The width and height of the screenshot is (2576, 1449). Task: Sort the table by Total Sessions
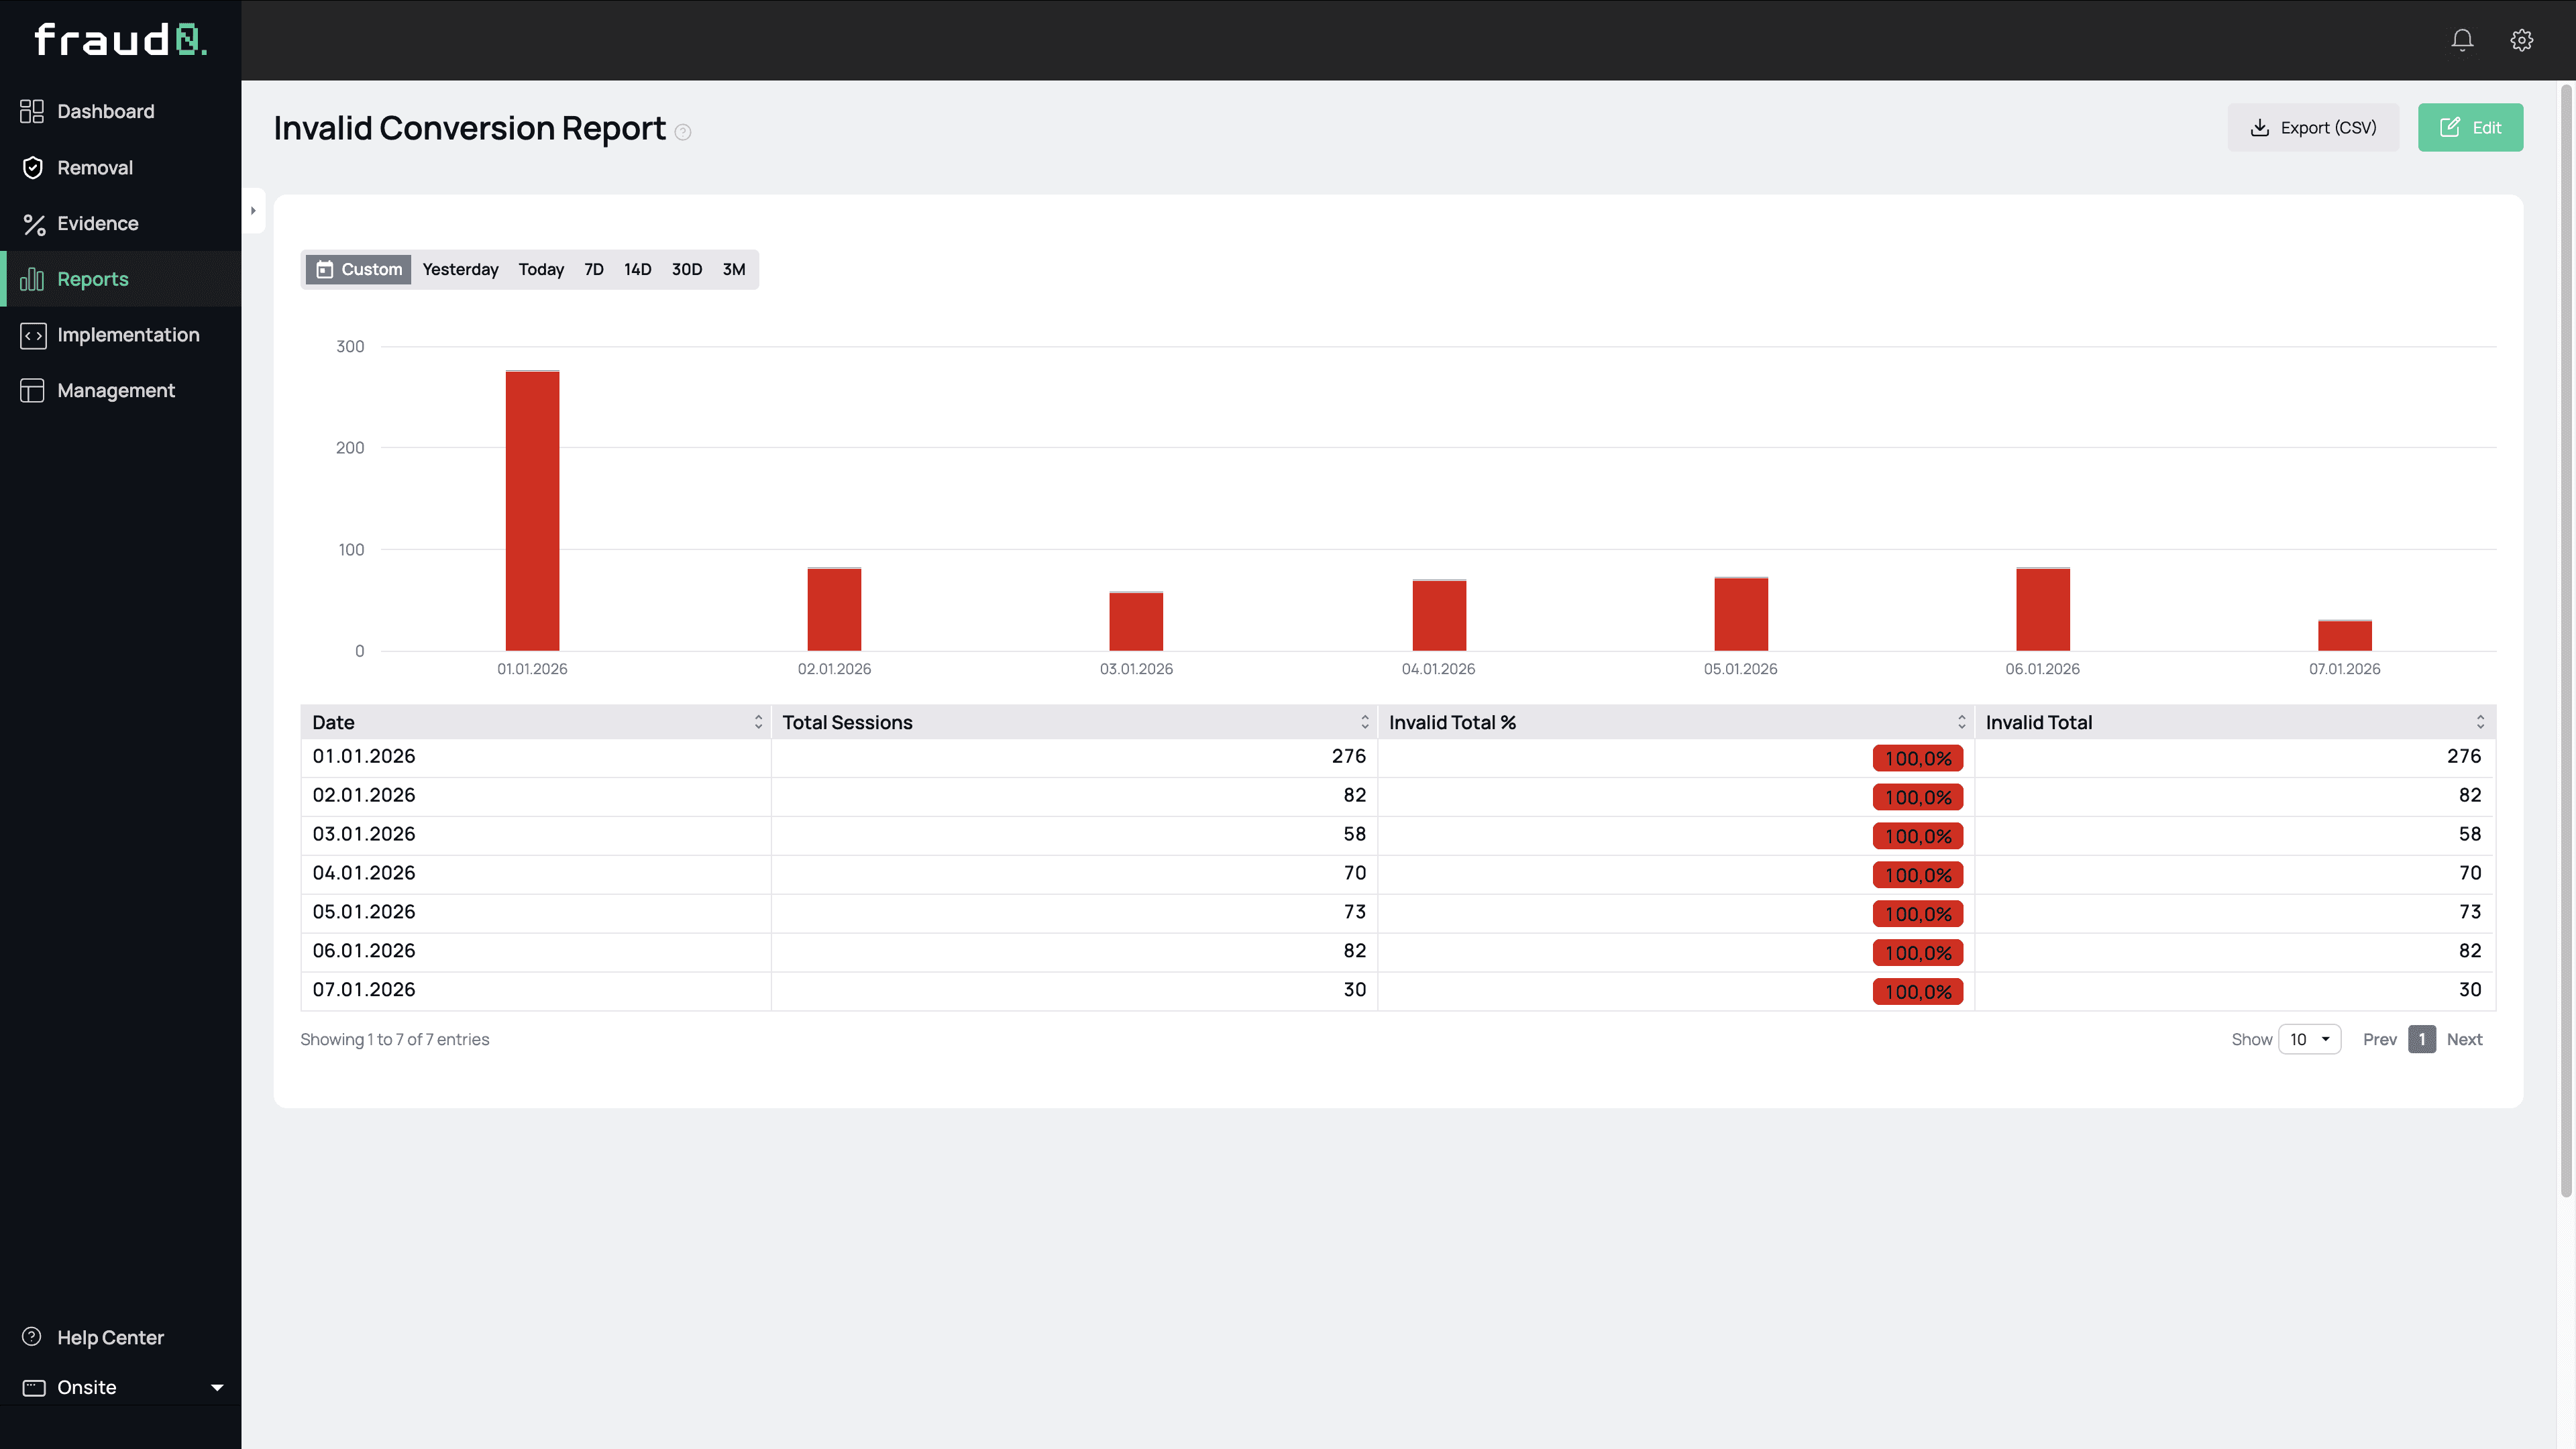(x=1364, y=721)
